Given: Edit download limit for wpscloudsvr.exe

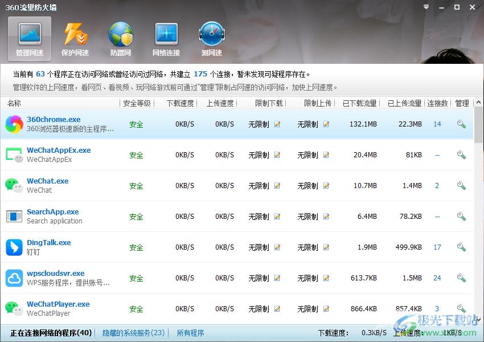Looking at the screenshot, I should [277, 278].
